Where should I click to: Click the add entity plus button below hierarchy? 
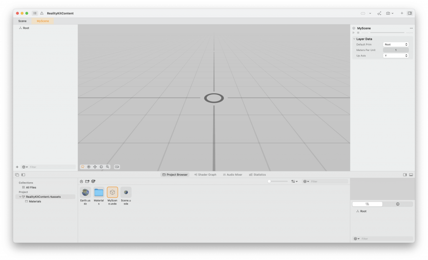tap(17, 167)
